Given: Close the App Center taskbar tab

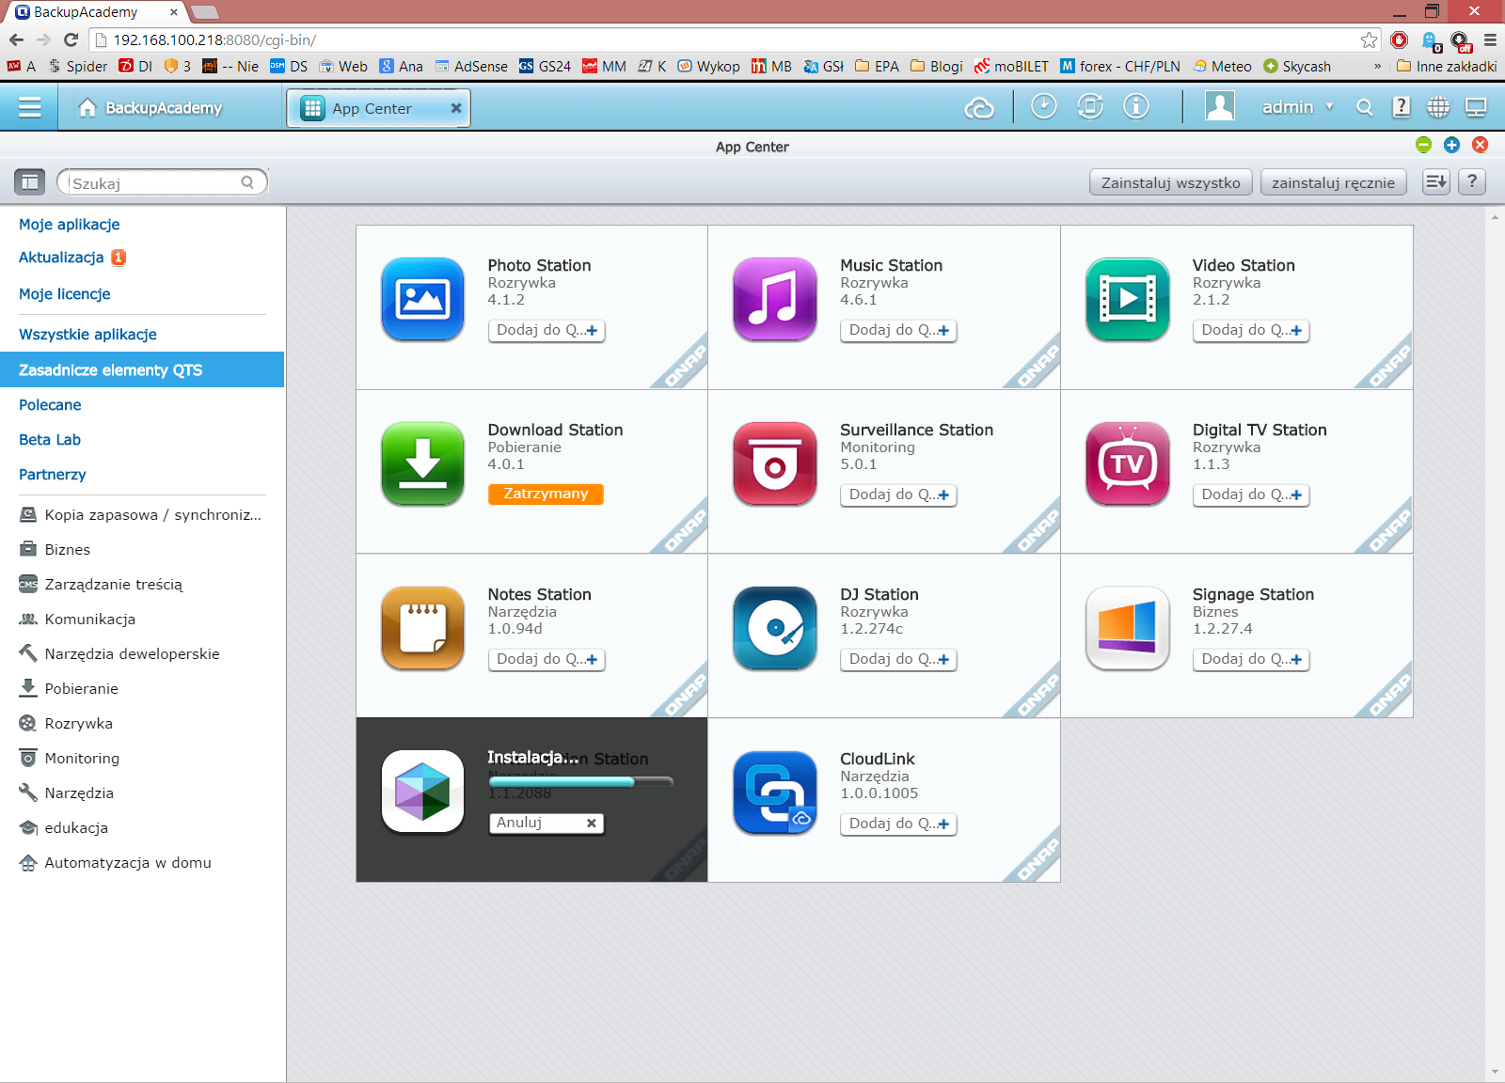Looking at the screenshot, I should (x=456, y=108).
